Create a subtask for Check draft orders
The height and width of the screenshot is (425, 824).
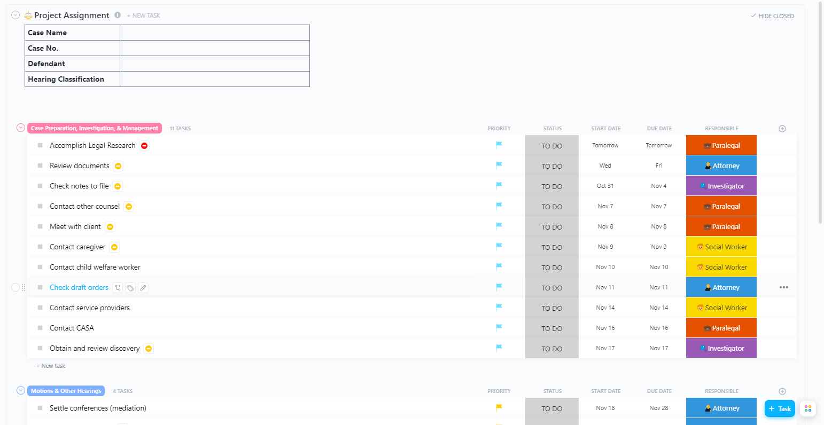[118, 287]
